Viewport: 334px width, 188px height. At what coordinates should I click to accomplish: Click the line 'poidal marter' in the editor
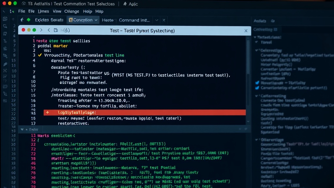pos(53,46)
